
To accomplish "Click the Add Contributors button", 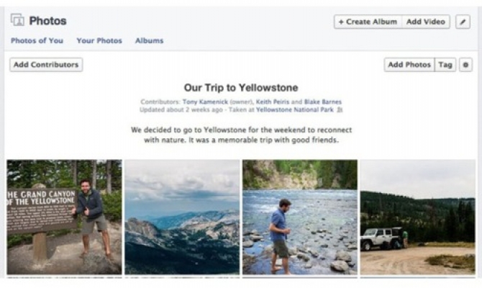I will pos(46,65).
